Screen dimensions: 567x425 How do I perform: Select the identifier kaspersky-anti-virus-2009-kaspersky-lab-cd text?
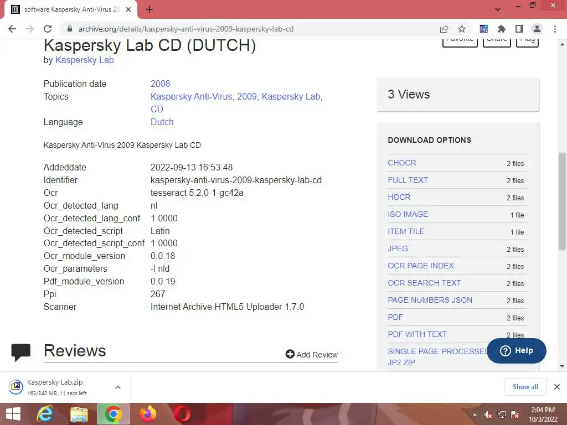236,180
